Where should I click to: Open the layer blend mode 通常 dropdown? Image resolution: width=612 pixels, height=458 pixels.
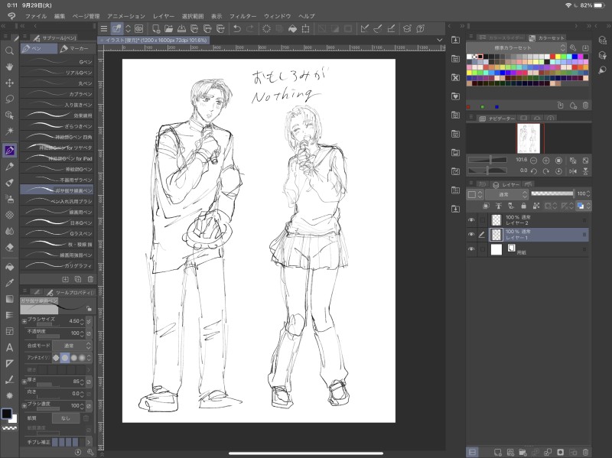click(505, 194)
